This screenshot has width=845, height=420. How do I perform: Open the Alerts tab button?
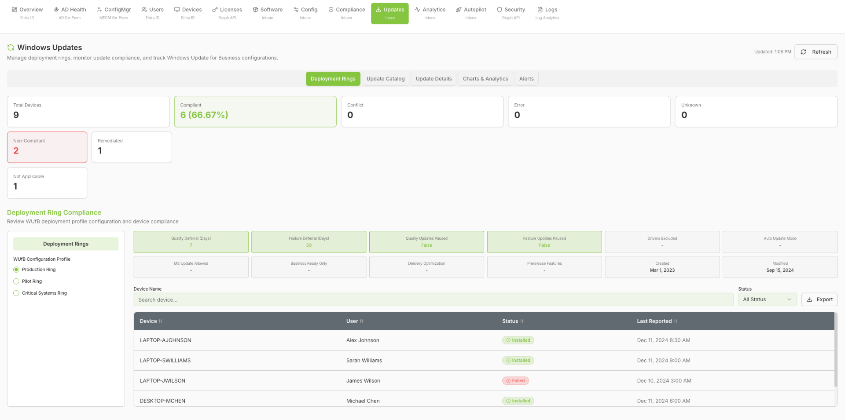tap(526, 79)
